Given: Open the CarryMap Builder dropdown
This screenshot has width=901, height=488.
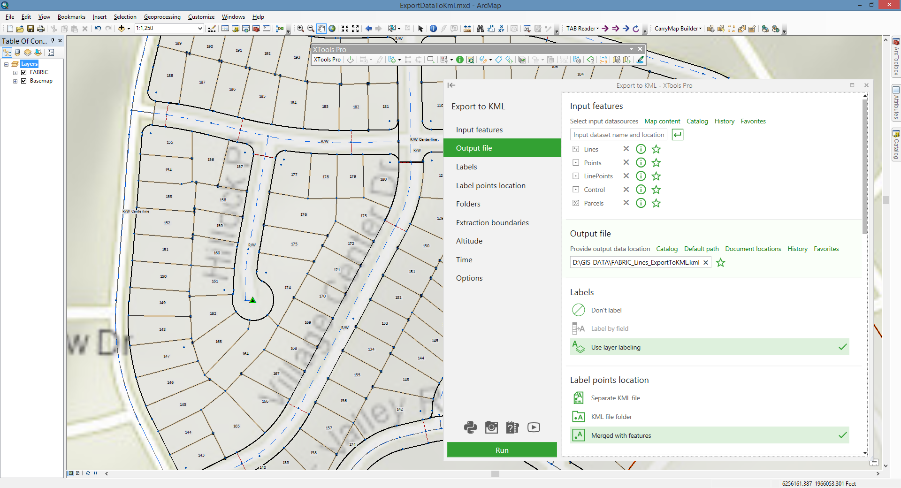Looking at the screenshot, I should coord(678,29).
